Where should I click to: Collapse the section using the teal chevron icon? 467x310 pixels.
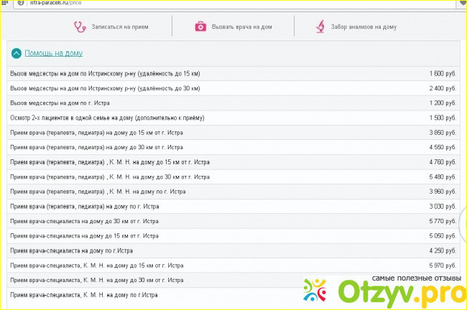click(16, 53)
